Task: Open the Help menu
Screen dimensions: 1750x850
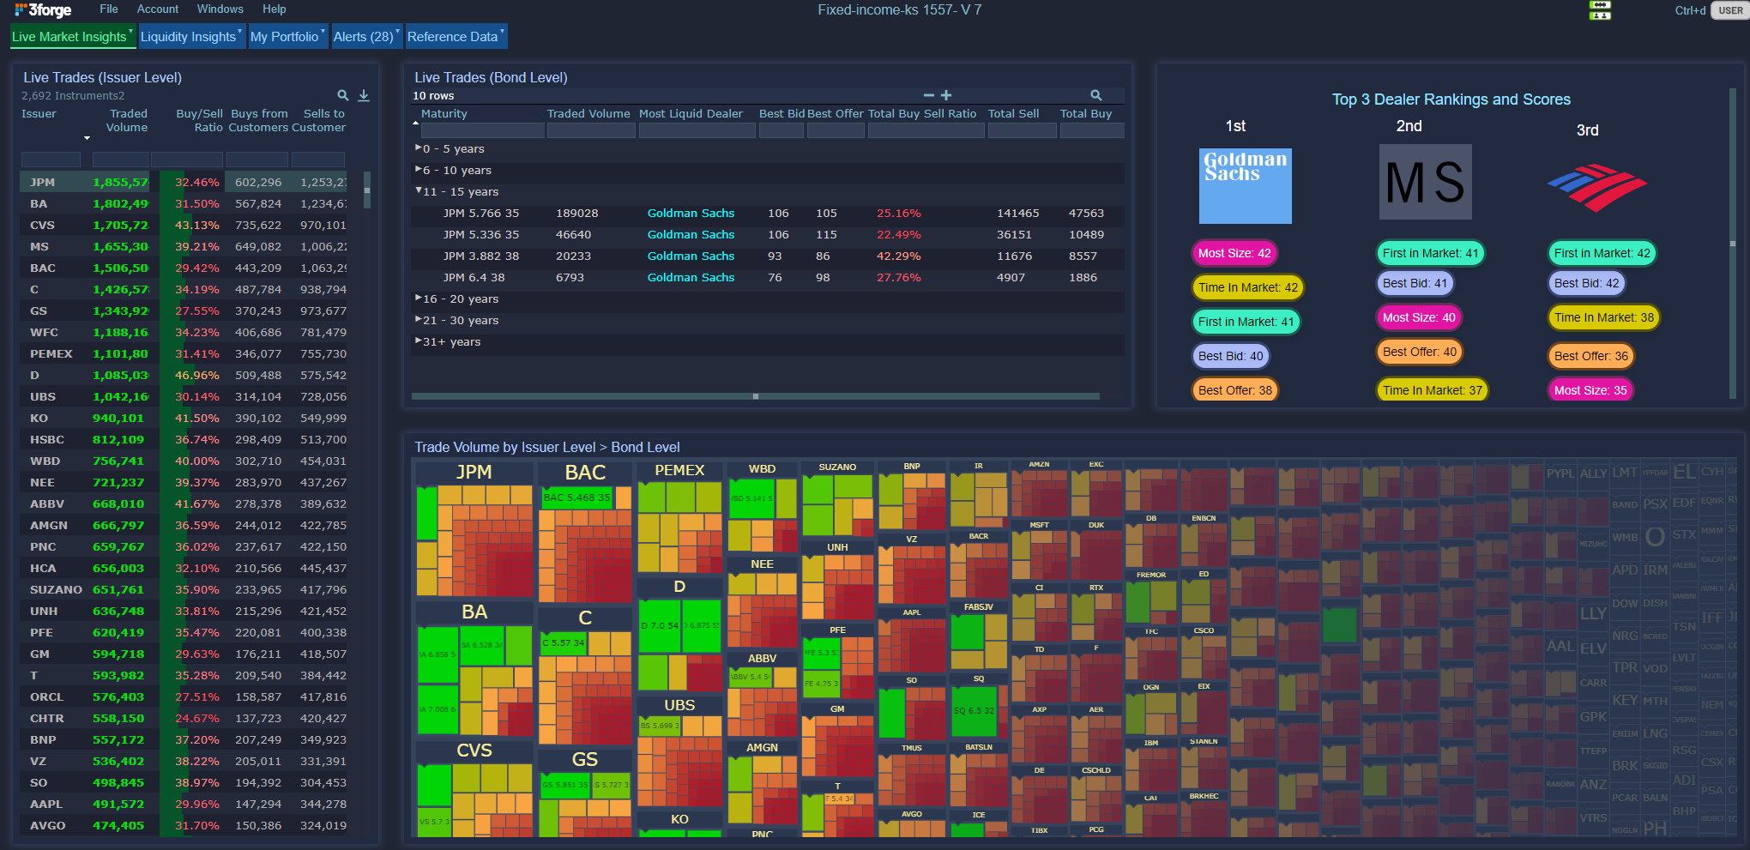Action: 275,9
